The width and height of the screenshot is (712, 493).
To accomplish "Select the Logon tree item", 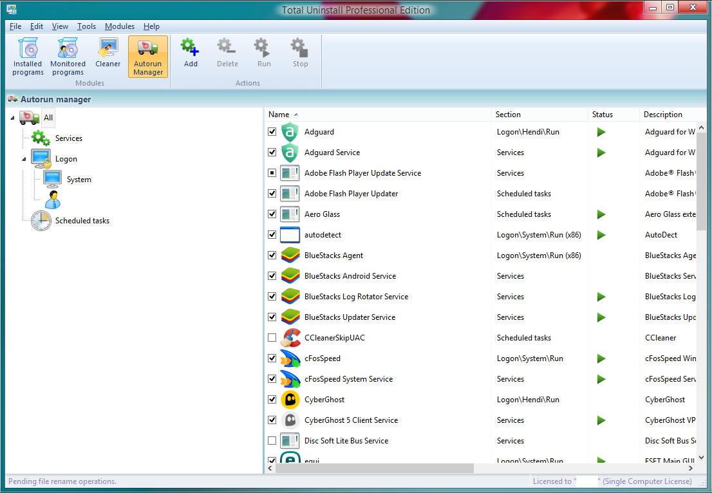I will click(66, 159).
